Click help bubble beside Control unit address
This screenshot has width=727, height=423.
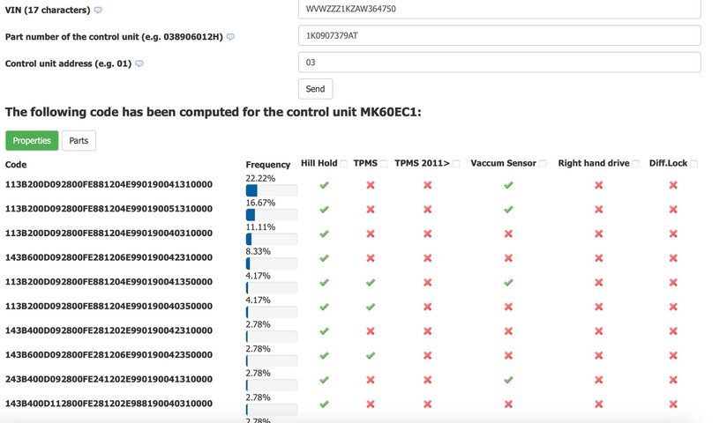[x=139, y=63]
